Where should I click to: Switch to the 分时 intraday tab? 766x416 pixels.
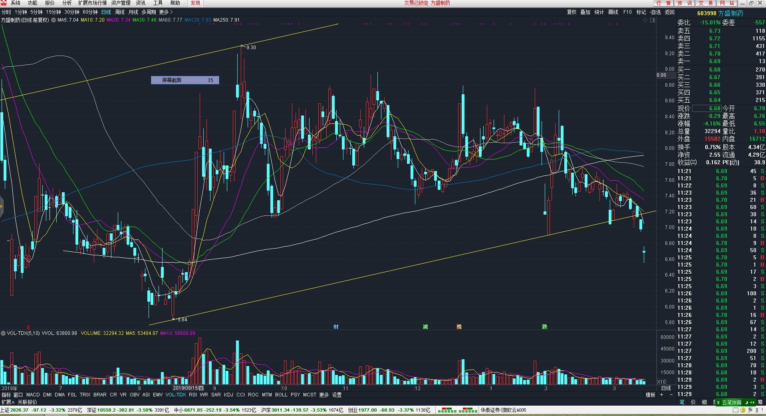(x=6, y=12)
